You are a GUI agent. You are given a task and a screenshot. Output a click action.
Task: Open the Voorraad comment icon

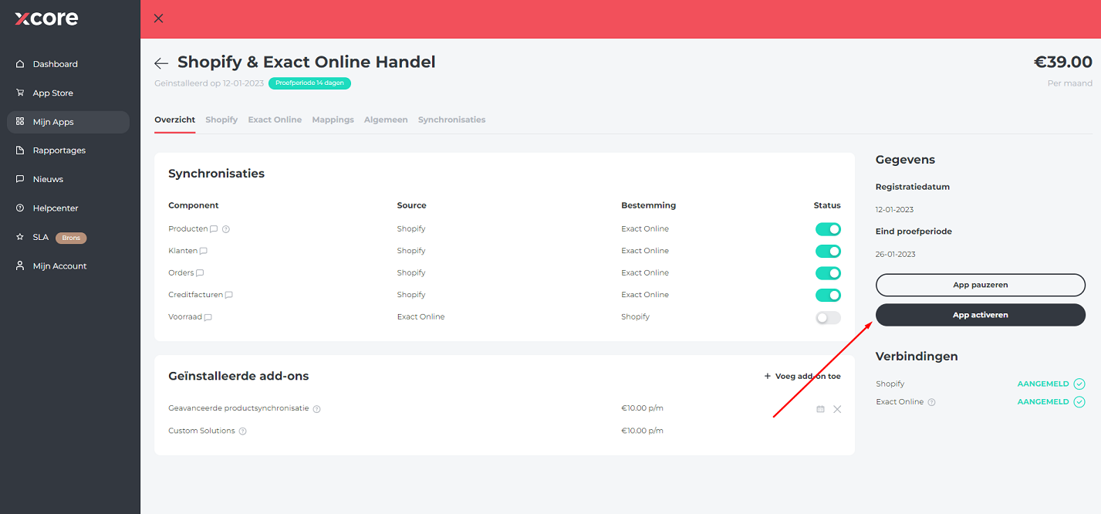208,317
